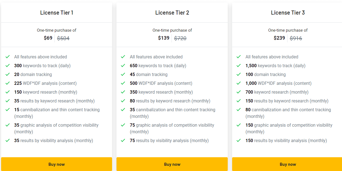Click checkmark beside 35 results by visibility analysis
Screen dimensions: 342x171
click(7, 140)
